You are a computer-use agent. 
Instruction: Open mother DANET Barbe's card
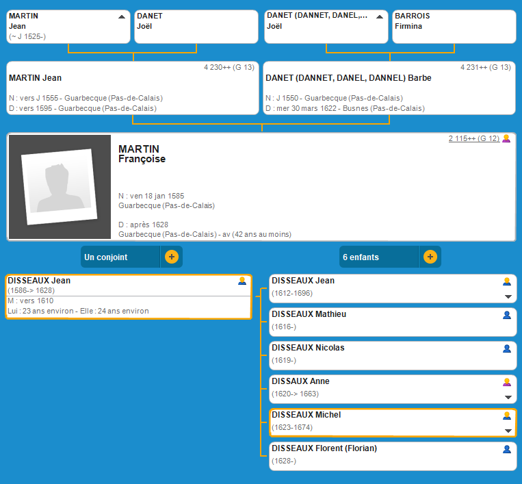click(x=389, y=88)
